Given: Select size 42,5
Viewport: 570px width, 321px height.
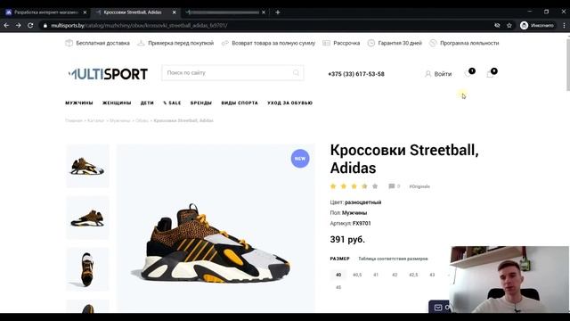Looking at the screenshot, I should (x=413, y=275).
